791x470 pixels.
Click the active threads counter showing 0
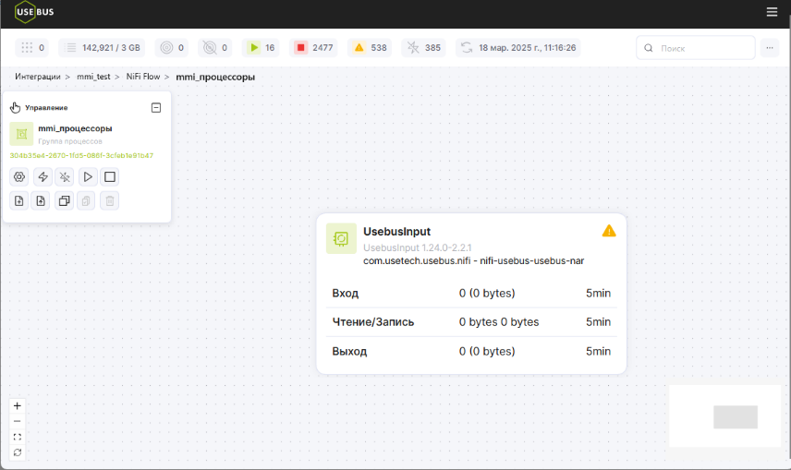click(32, 48)
